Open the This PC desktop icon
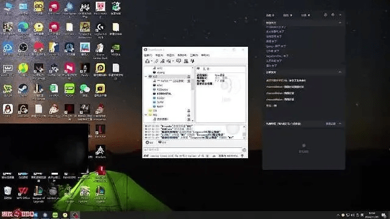 8,8
